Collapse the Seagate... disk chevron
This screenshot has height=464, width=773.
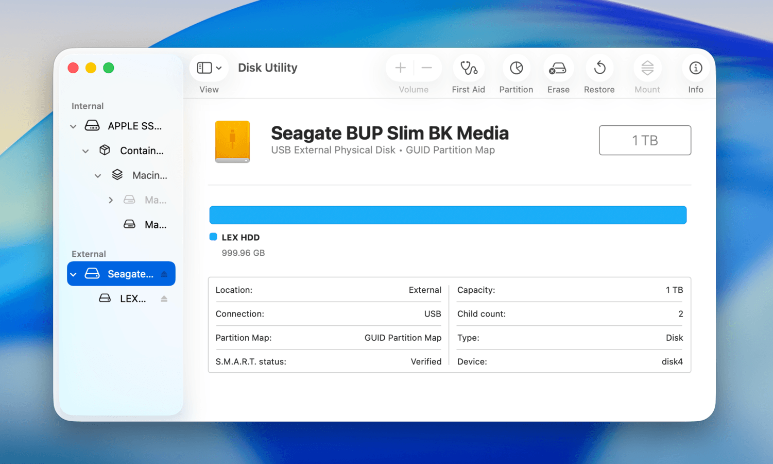73,274
